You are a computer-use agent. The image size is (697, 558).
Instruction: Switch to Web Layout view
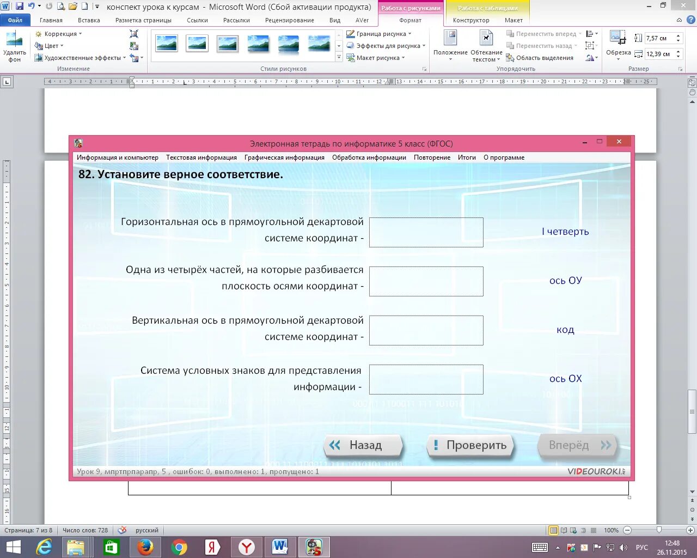pos(573,530)
